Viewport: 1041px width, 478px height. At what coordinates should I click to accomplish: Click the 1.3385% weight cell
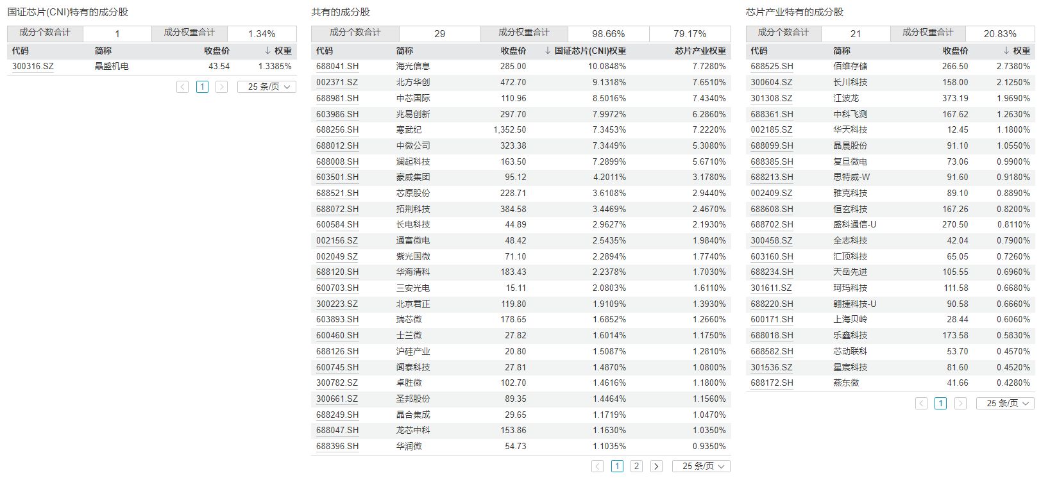point(275,67)
